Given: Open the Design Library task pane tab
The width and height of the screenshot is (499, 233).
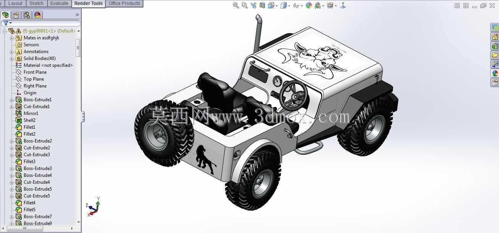Looking at the screenshot, I should point(495,46).
